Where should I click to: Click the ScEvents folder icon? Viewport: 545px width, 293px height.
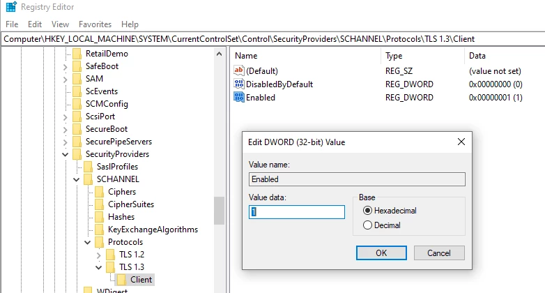point(77,91)
